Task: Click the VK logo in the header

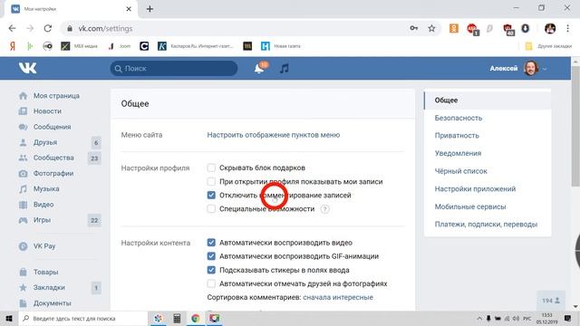Action: tap(28, 68)
